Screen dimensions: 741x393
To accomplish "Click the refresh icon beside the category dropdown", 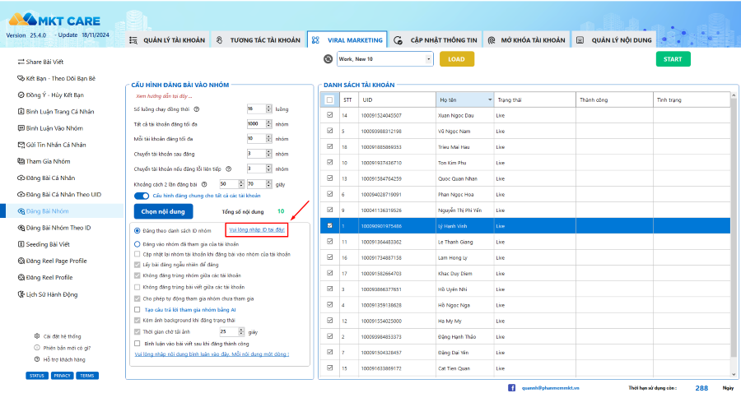I will coord(328,59).
